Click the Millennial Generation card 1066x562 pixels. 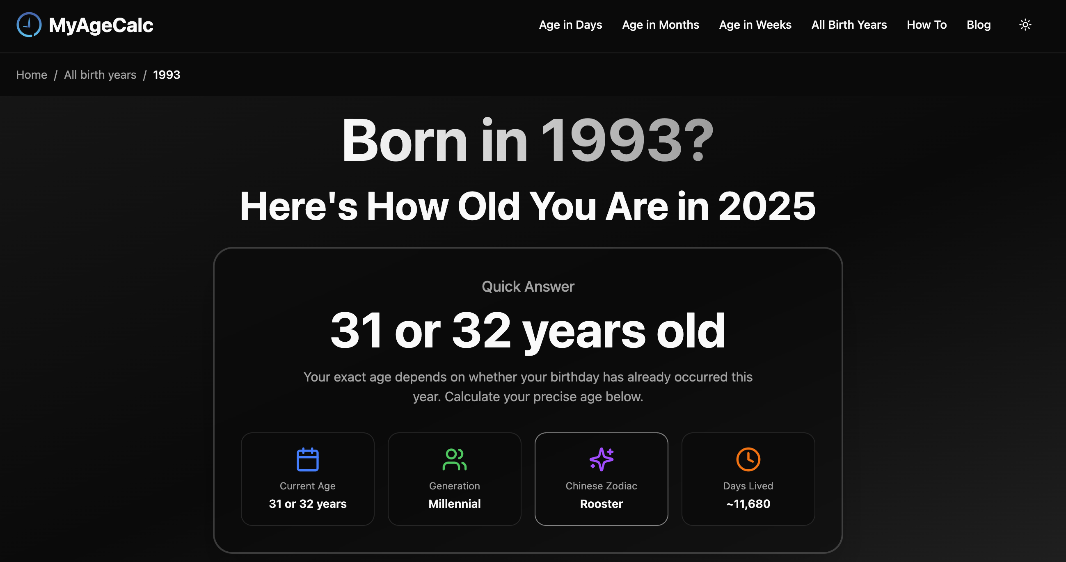pos(454,479)
